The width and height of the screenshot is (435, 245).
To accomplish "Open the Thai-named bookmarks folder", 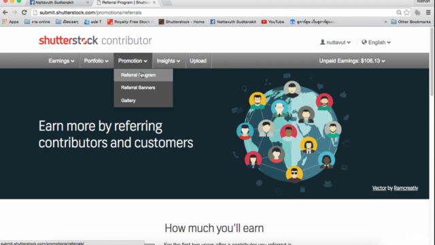I will pyautogui.click(x=67, y=22).
